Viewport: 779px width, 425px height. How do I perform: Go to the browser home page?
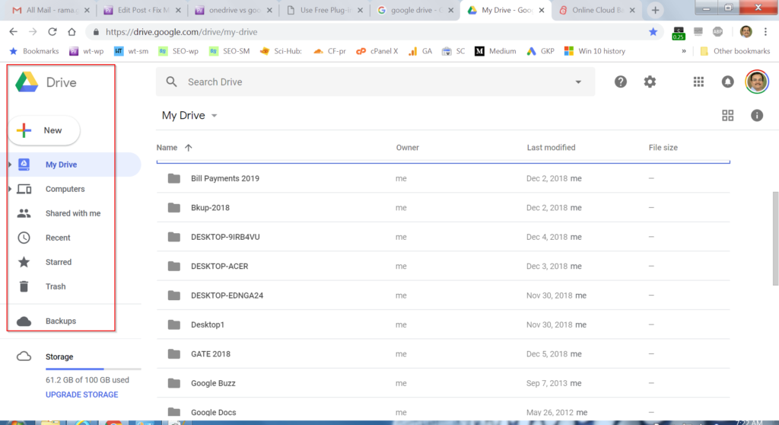point(72,32)
